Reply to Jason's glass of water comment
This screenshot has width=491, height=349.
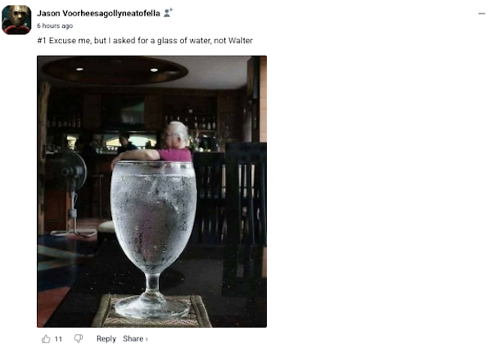tap(106, 338)
